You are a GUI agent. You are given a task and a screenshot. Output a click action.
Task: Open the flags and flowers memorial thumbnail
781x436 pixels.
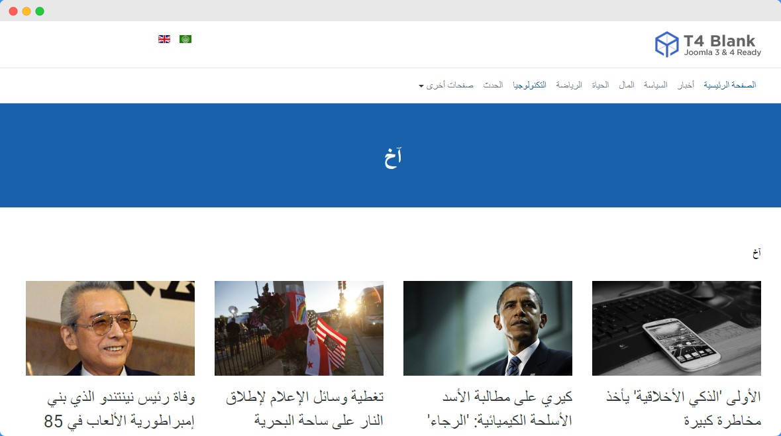pos(299,328)
